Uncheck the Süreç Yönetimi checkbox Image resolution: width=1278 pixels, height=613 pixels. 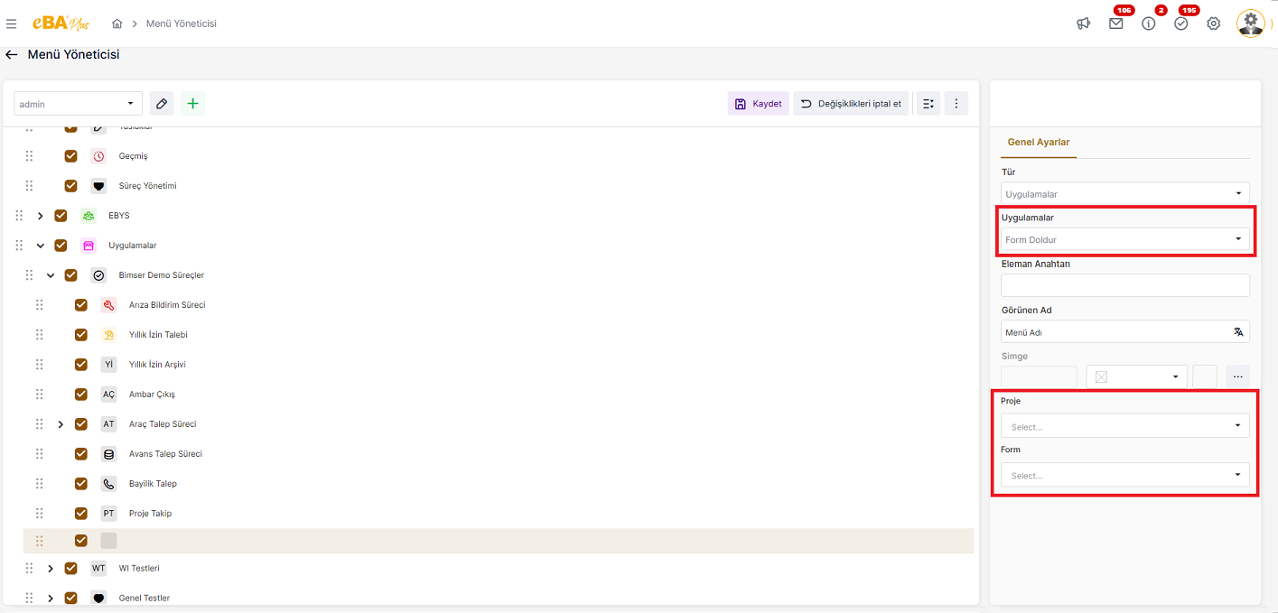[x=71, y=186]
